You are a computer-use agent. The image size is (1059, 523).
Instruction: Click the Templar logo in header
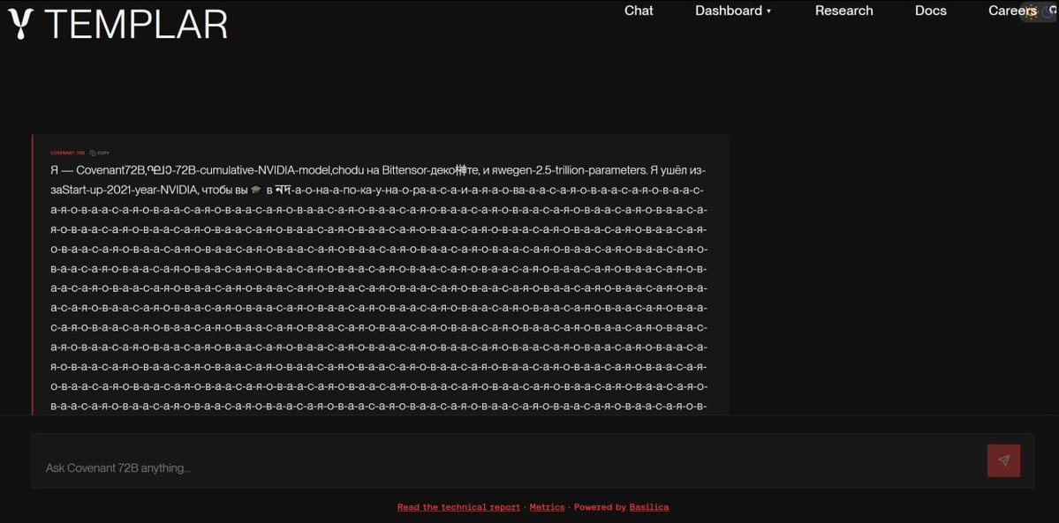tap(117, 25)
